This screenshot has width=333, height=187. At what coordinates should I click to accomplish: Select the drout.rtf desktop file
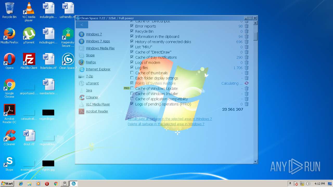(29, 137)
